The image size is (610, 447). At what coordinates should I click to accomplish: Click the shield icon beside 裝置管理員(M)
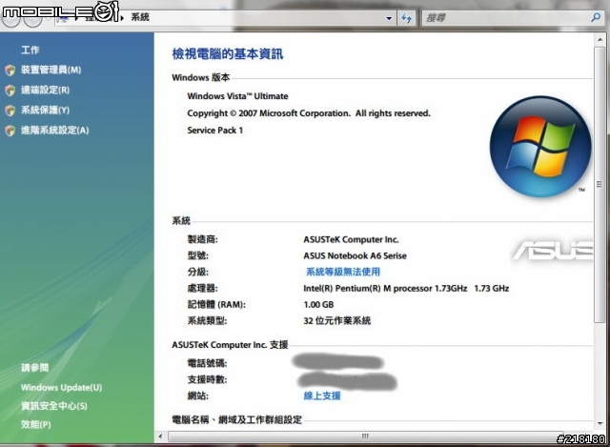tap(10, 70)
